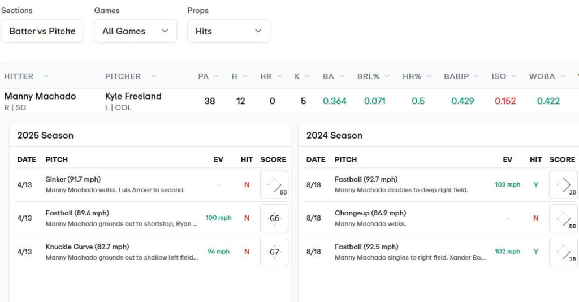Viewport: 579px width, 302px height.
Task: Click the Manny Machado hitter name
Action: [x=40, y=96]
